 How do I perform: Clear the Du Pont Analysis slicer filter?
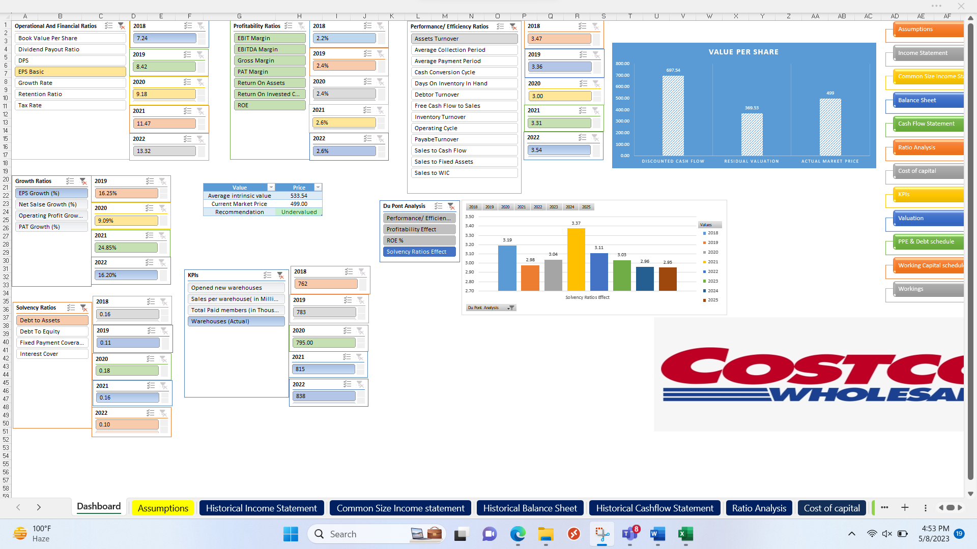[451, 207]
